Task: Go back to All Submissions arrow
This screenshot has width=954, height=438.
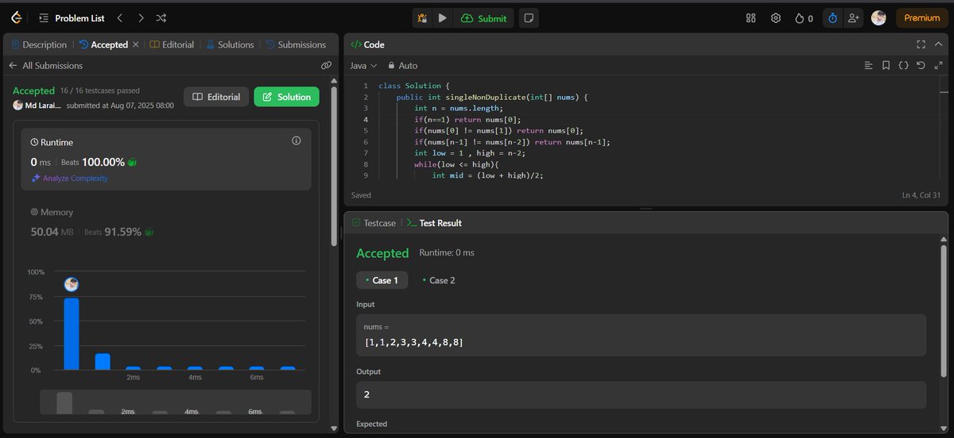Action: 13,65
